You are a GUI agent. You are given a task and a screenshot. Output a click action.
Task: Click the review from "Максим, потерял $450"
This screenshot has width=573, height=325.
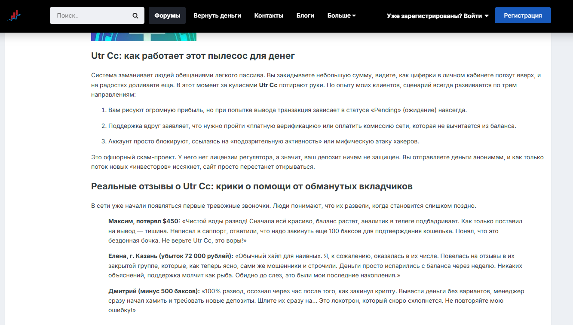tap(315, 231)
